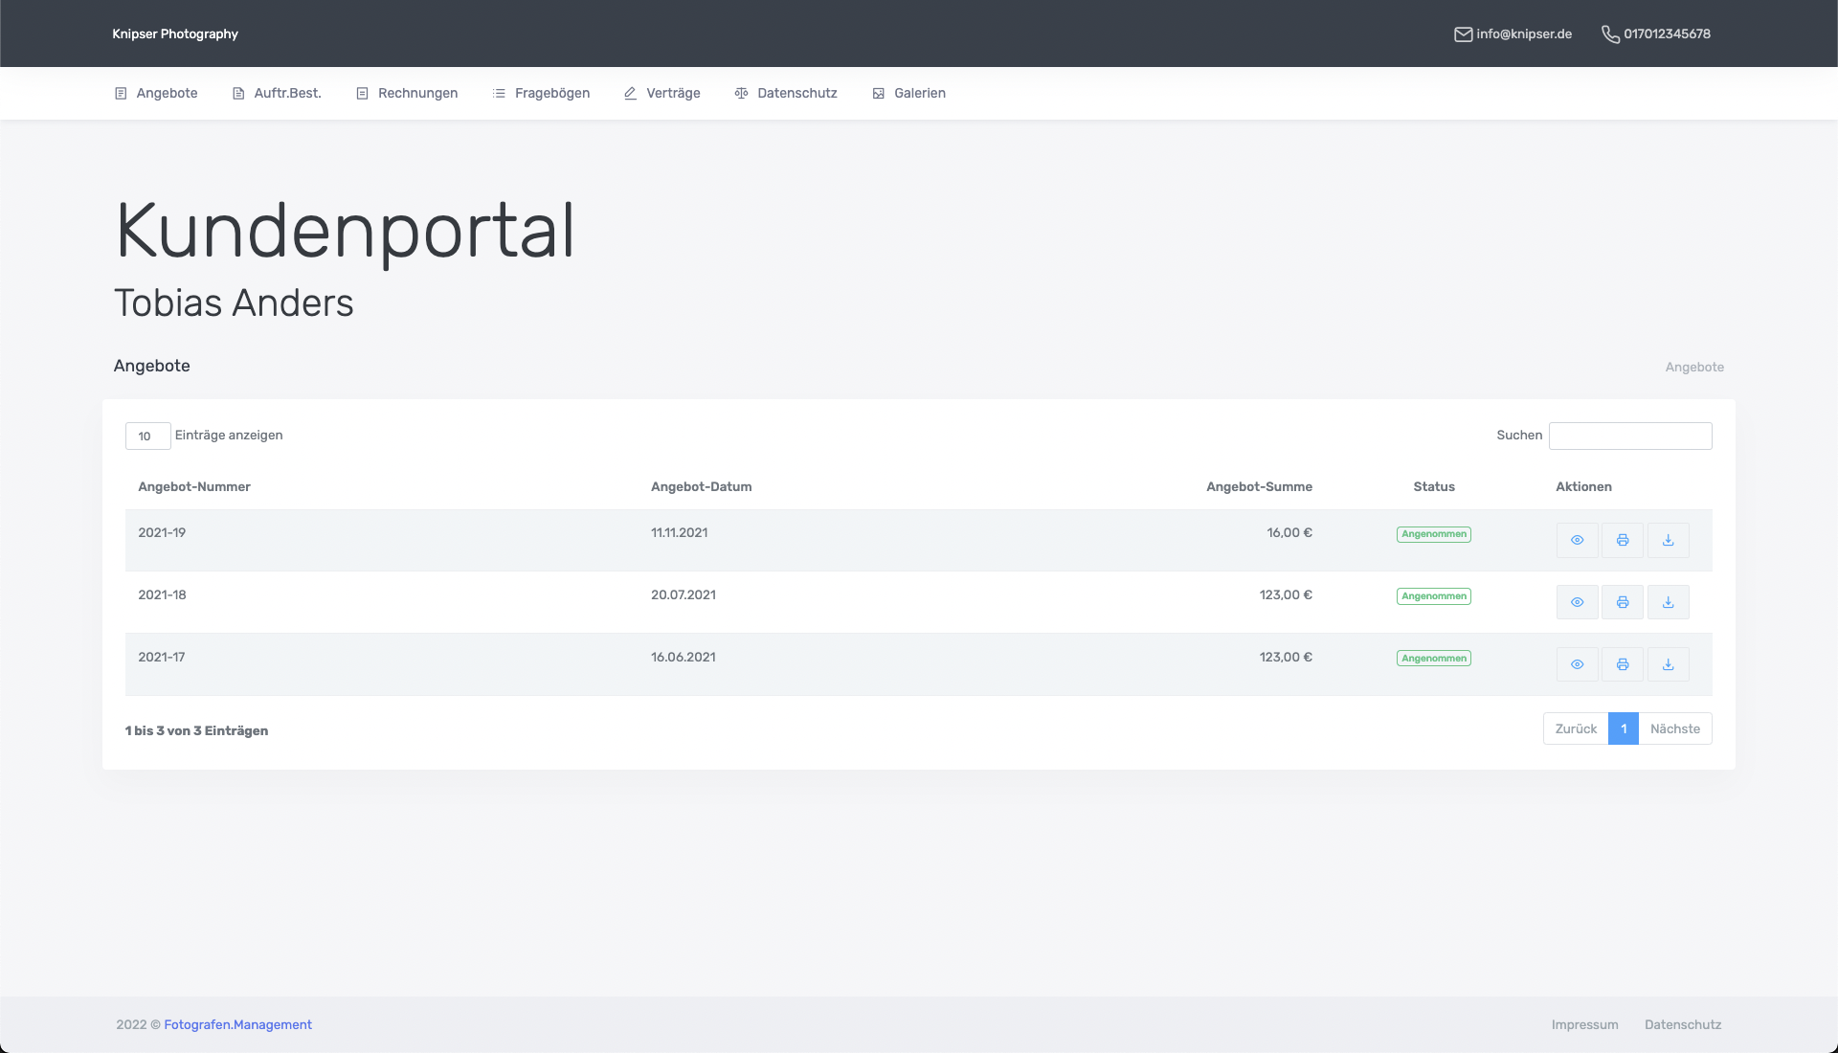1838x1053 pixels.
Task: Print offer 2021-19 using the printer icon
Action: click(1623, 540)
